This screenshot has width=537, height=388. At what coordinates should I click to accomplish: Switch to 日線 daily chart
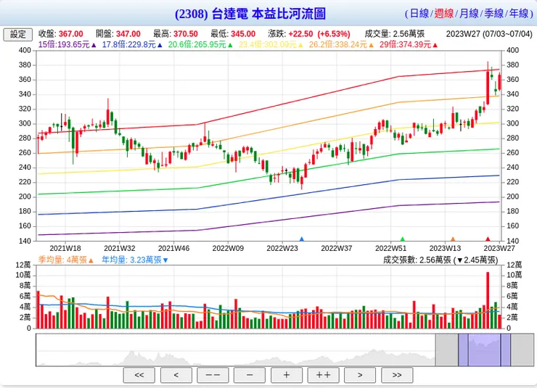coord(419,13)
